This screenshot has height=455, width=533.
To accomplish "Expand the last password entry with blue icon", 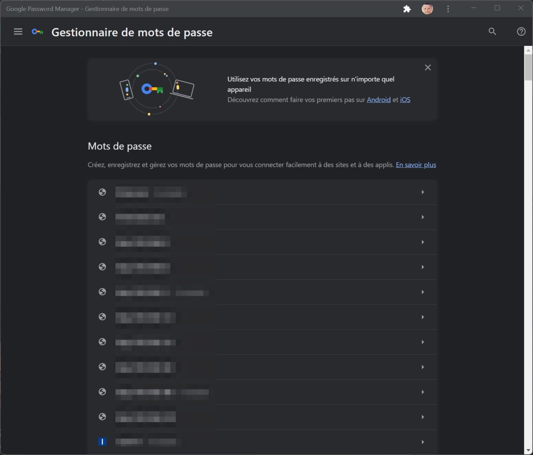I will click(422, 442).
